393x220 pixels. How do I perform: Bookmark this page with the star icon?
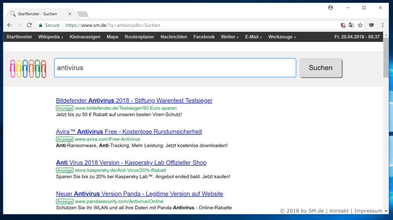pos(360,25)
